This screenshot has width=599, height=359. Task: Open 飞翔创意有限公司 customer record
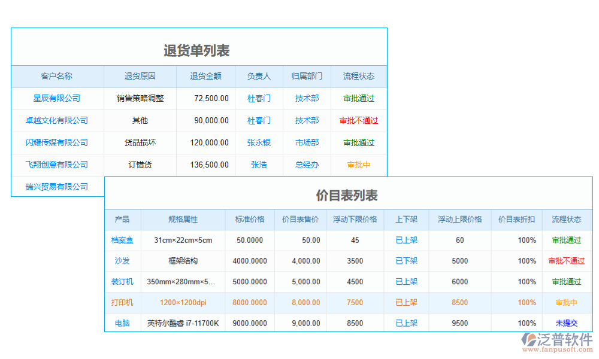click(57, 165)
